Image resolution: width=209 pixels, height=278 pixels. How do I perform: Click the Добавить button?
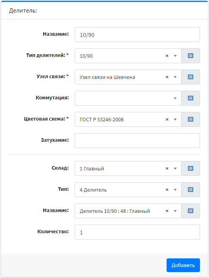pos(183,265)
